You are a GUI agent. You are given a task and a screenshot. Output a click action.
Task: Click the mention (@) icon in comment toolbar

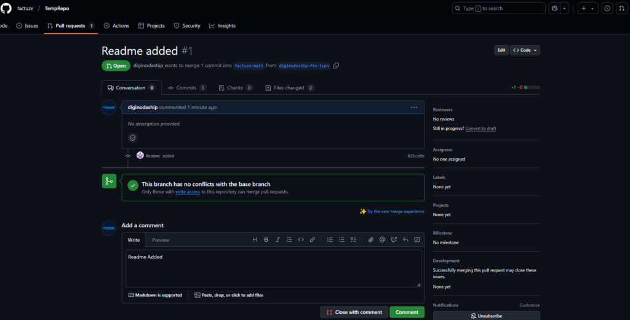(382, 239)
